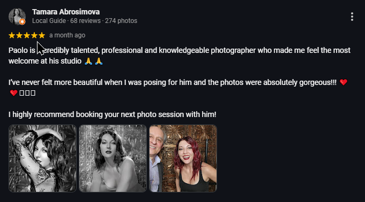Click the 'a month ago' timestamp

[x=68, y=35]
